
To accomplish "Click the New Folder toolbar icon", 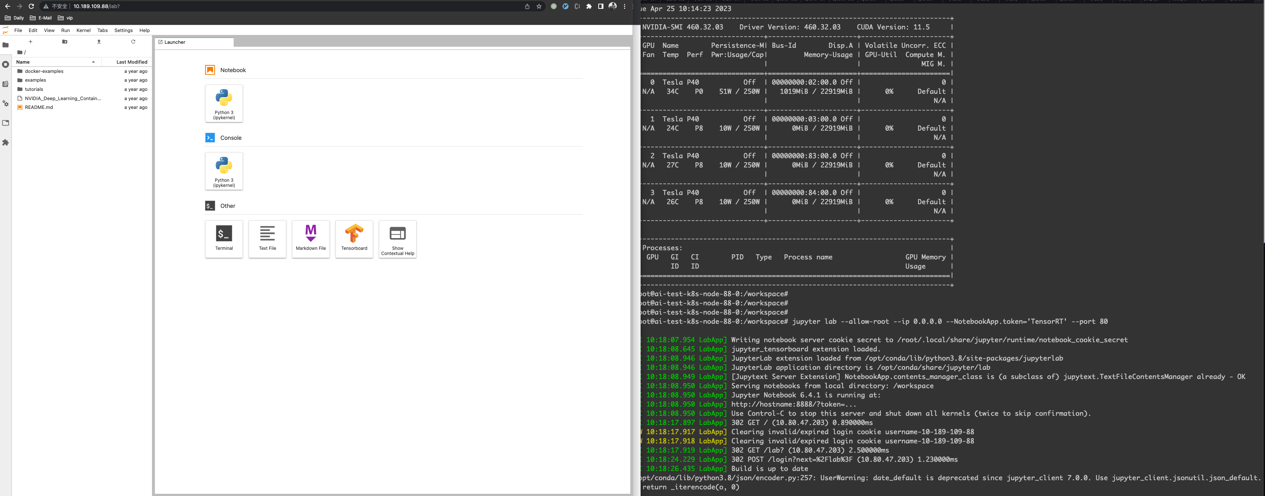I will click(x=65, y=42).
